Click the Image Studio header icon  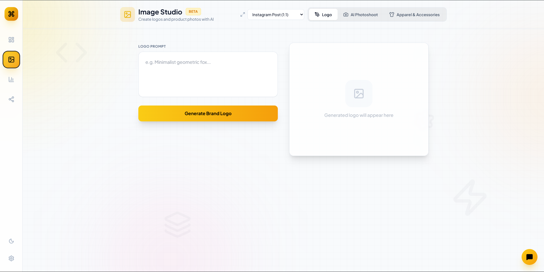pyautogui.click(x=127, y=14)
